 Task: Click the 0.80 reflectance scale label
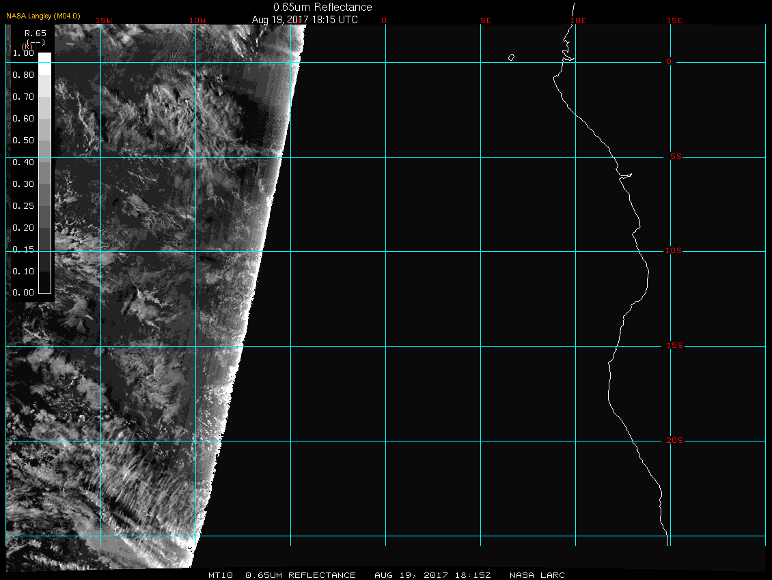point(23,75)
